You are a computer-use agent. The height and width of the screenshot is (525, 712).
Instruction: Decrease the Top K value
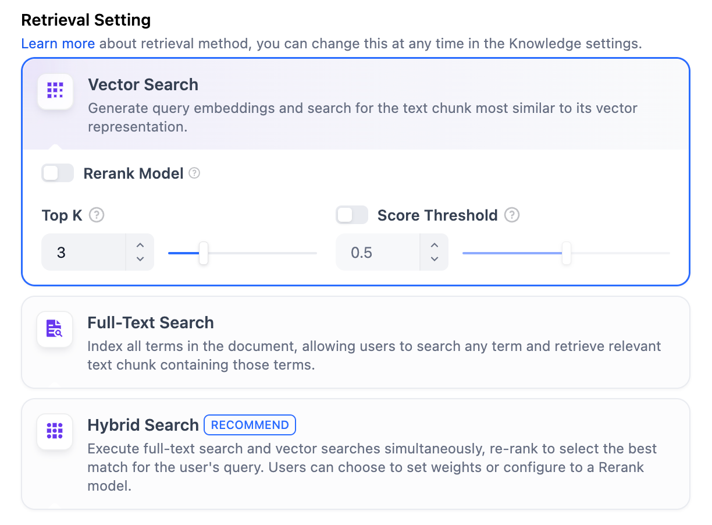pyautogui.click(x=140, y=259)
